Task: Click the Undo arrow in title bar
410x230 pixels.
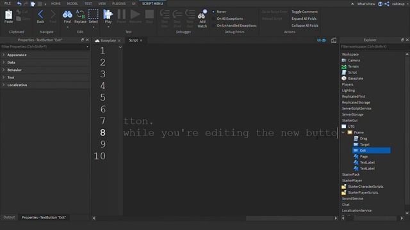Action: pos(19,4)
